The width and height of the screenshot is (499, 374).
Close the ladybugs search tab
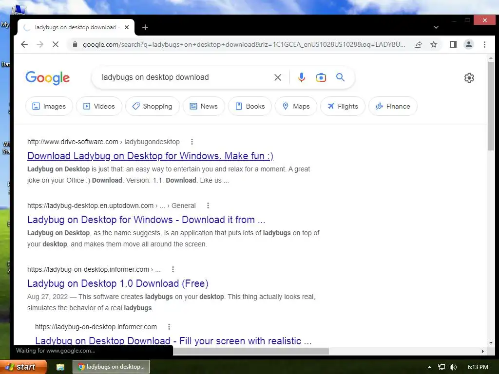(x=127, y=27)
